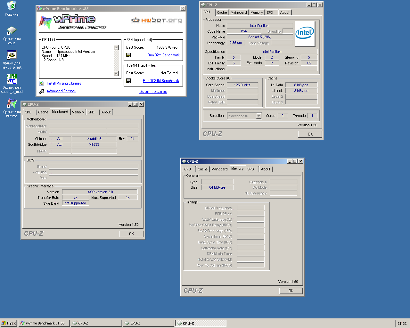Click Southbridge model field M1533
Image resolution: width=410 pixels, height=328 pixels.
click(x=94, y=144)
